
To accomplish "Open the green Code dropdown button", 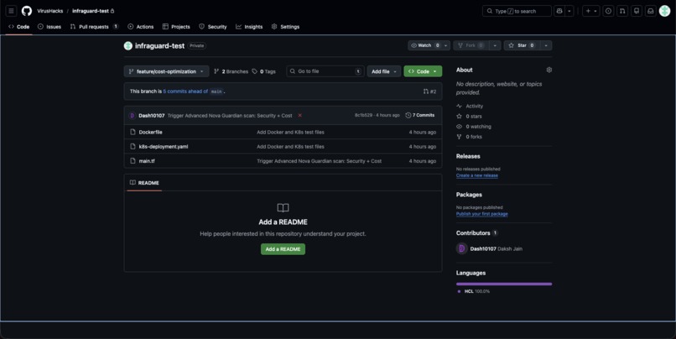I will tap(423, 71).
